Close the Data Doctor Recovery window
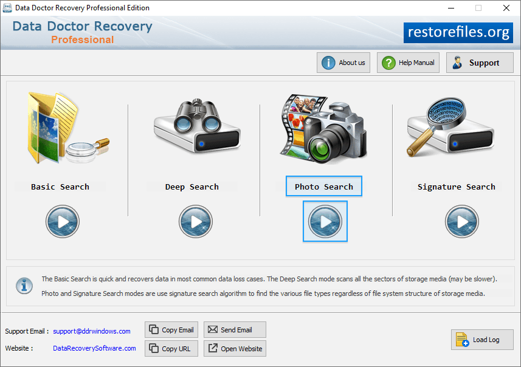The image size is (521, 367). point(506,8)
